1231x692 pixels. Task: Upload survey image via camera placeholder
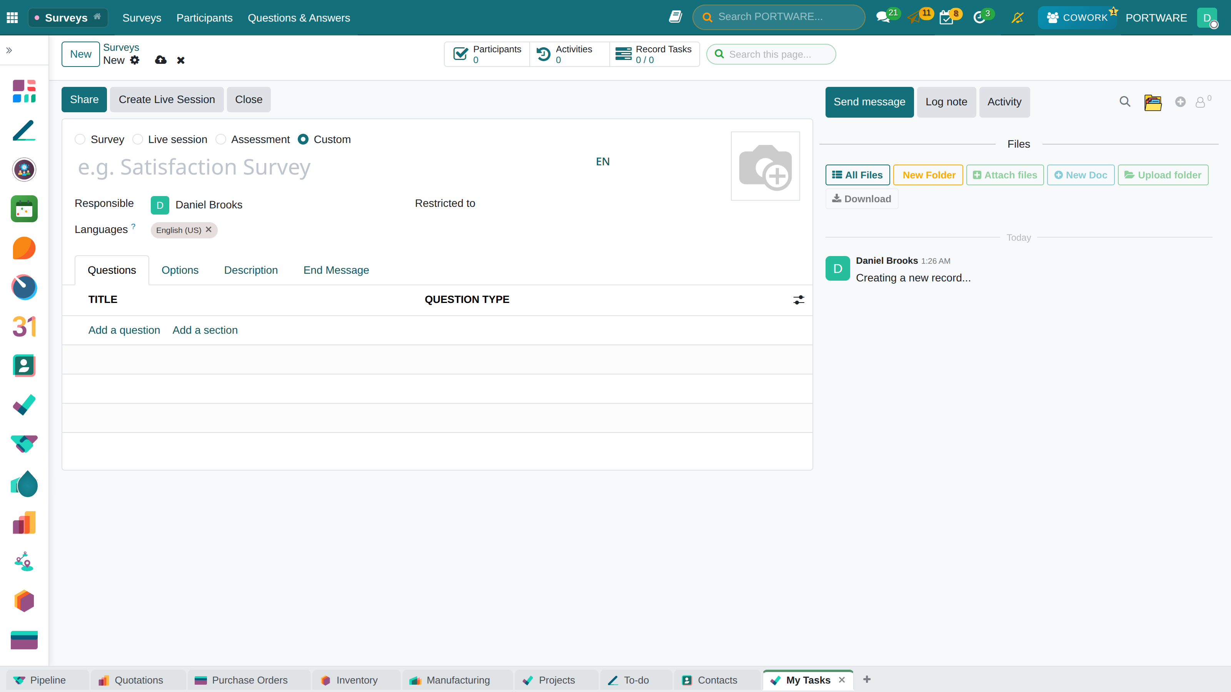click(x=765, y=166)
